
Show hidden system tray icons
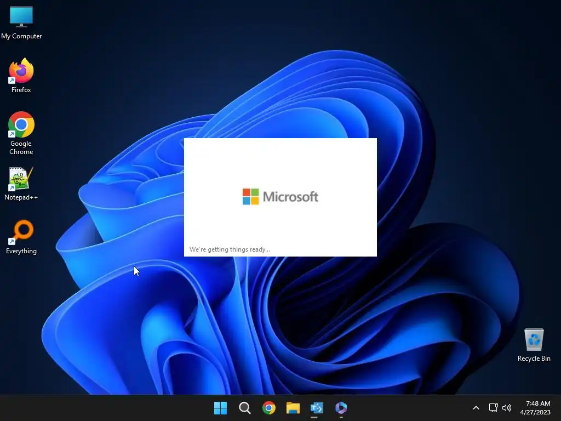pos(476,408)
